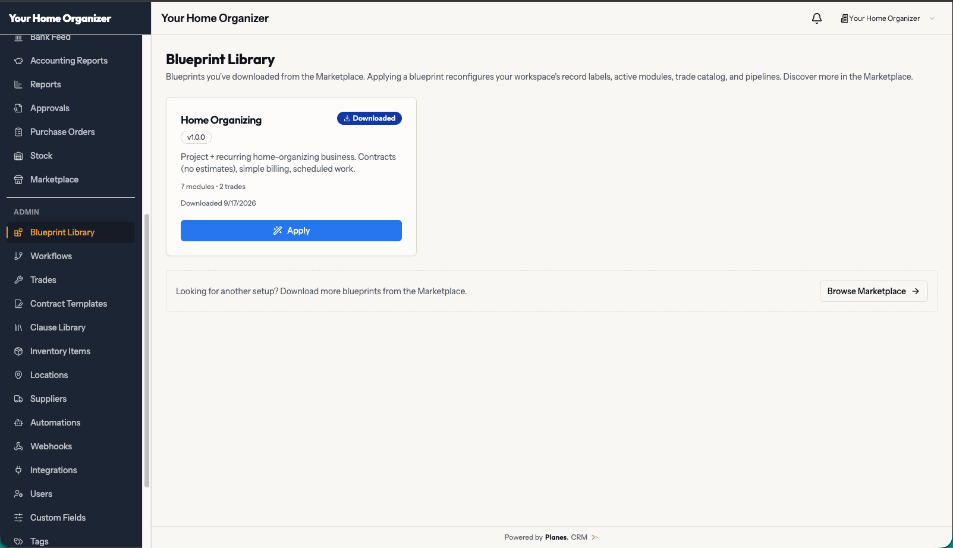The image size is (953, 548).
Task: Click the Browse Marketplace button
Action: coord(873,291)
